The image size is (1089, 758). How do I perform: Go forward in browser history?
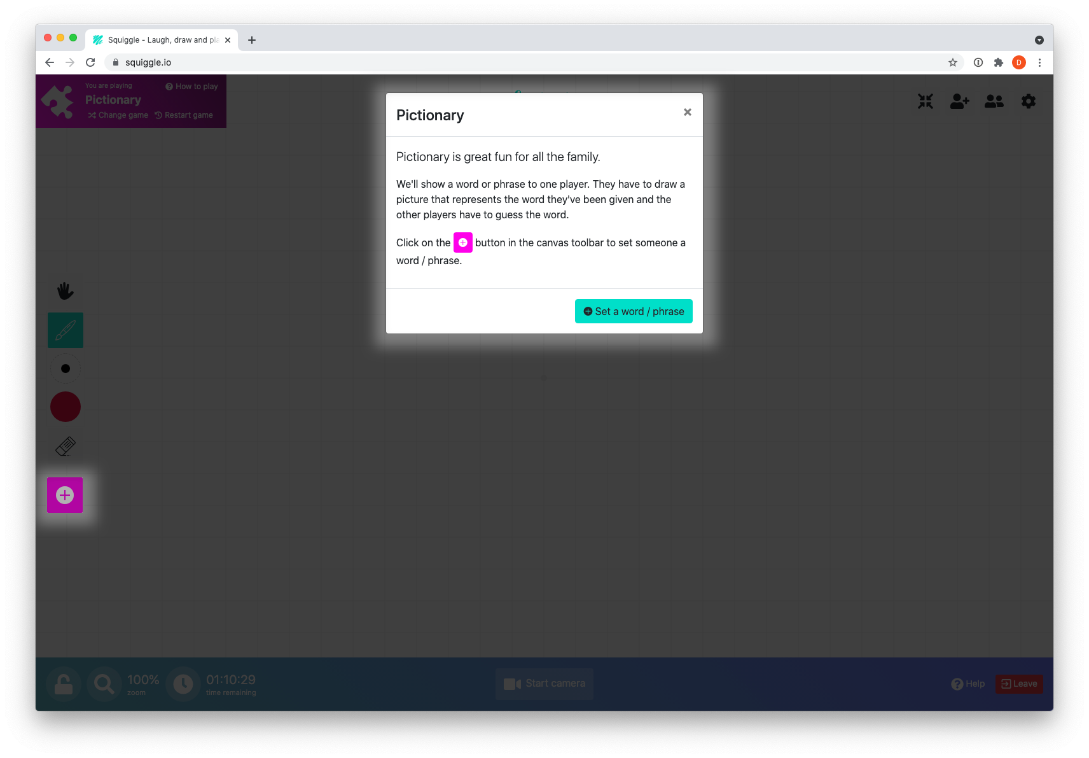[x=70, y=62]
